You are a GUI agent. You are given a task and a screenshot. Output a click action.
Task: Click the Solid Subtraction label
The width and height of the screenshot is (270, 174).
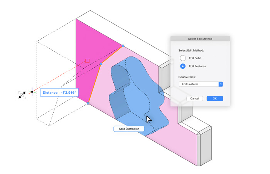click(x=129, y=129)
